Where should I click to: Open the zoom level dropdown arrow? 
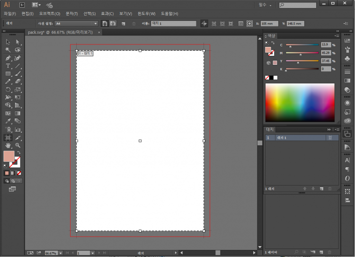(61, 253)
